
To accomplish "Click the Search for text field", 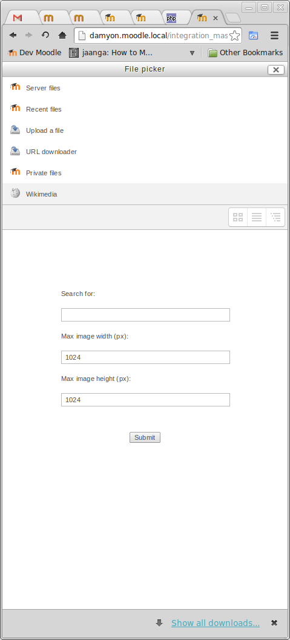I will click(x=145, y=315).
